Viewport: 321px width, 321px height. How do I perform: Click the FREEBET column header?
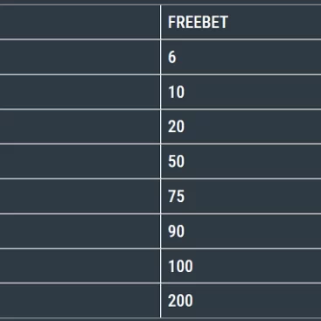[x=241, y=22]
